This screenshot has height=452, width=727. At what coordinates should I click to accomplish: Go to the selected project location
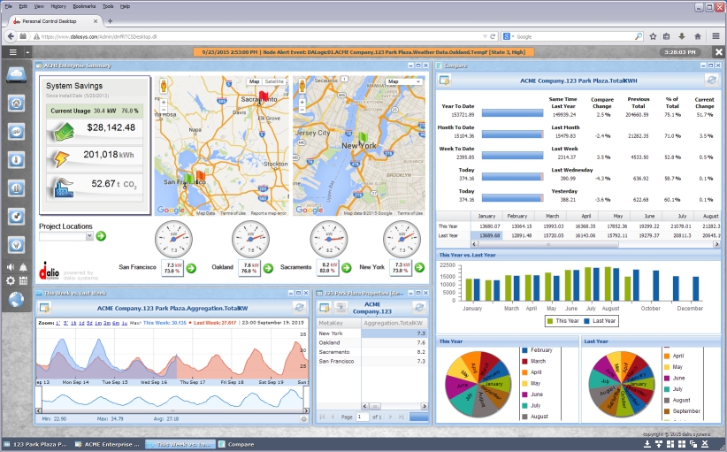pyautogui.click(x=101, y=236)
